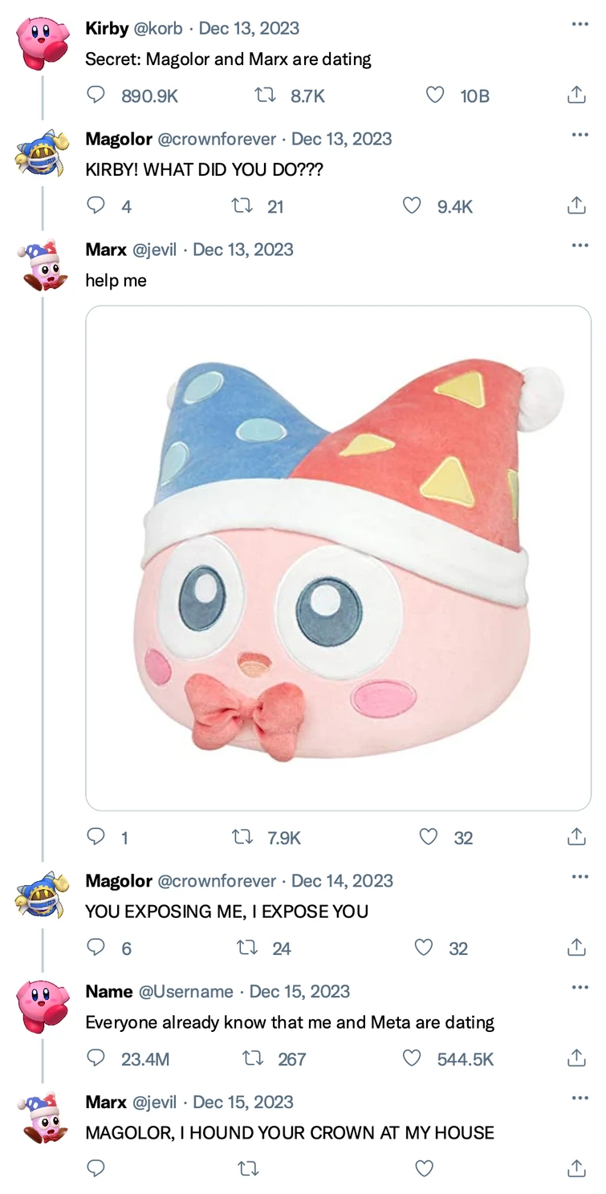Open the options menu on Marx's 'help me' tweet

pos(580,244)
